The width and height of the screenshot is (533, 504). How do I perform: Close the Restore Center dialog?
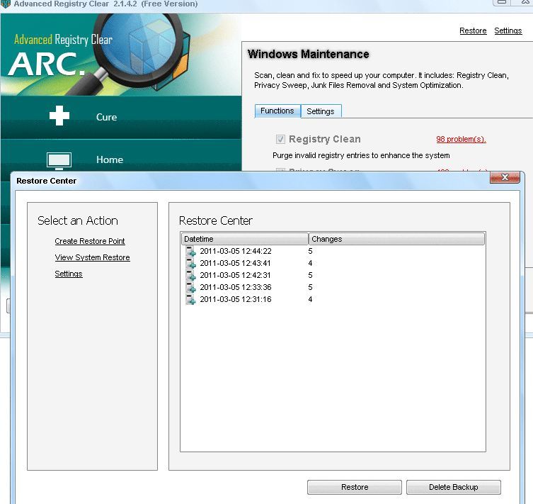[x=505, y=177]
